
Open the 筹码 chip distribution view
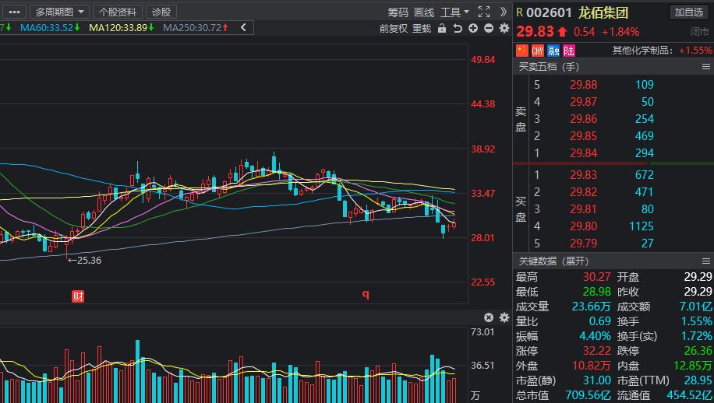coord(398,12)
